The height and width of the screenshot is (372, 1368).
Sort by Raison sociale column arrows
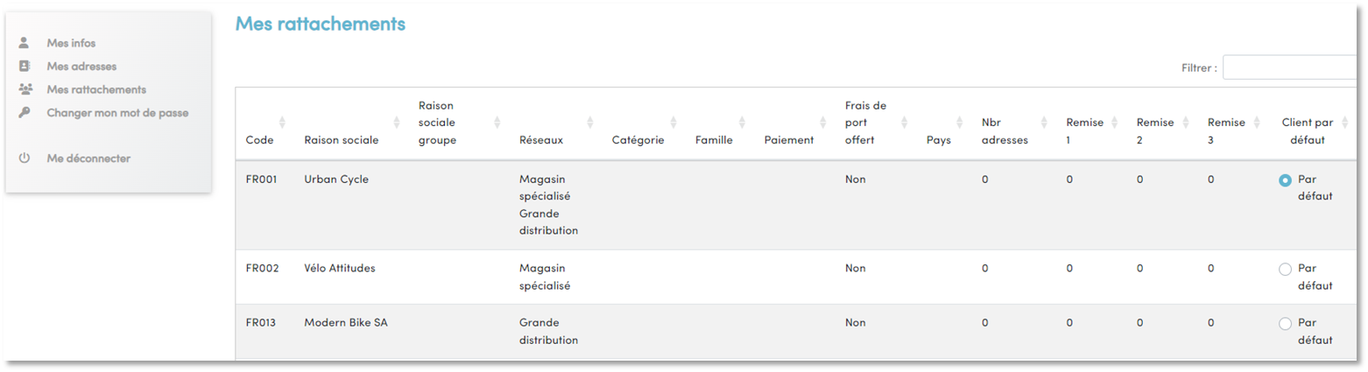coord(397,123)
